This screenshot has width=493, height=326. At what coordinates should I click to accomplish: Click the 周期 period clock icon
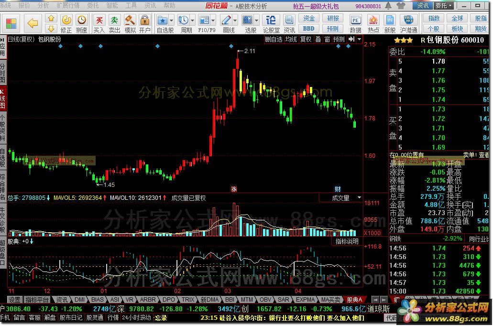(x=183, y=20)
